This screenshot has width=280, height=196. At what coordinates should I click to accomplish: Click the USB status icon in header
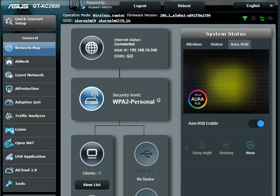pos(270,18)
